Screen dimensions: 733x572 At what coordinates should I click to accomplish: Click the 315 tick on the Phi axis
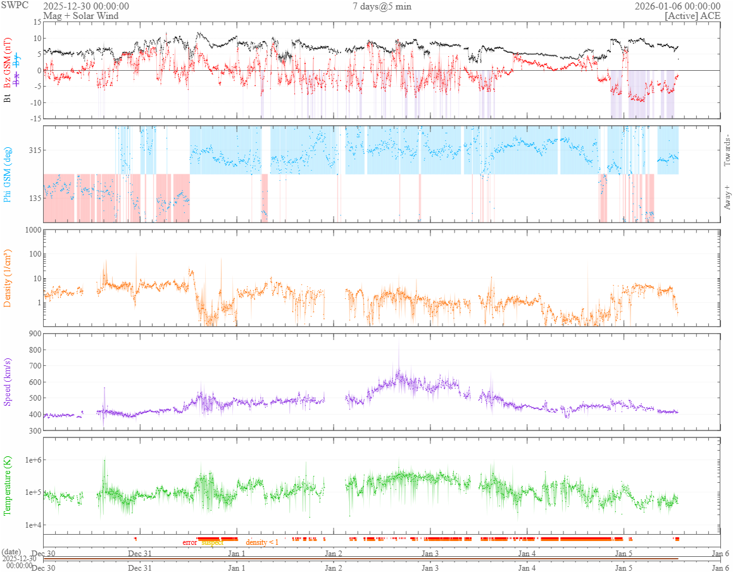click(35, 150)
